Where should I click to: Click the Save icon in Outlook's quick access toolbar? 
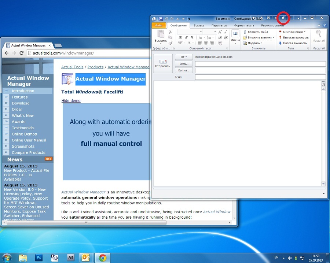(x=161, y=19)
